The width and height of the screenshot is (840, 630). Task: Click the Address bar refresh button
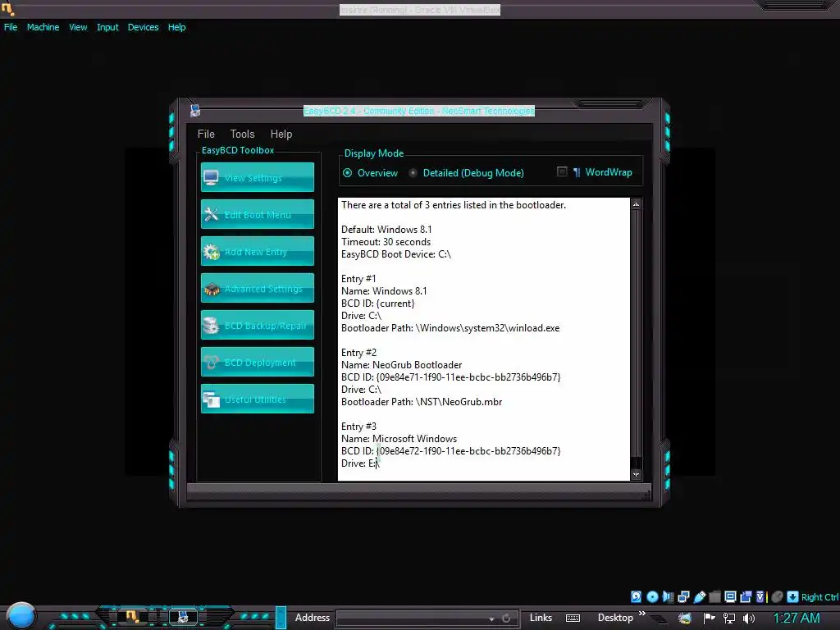pyautogui.click(x=506, y=619)
